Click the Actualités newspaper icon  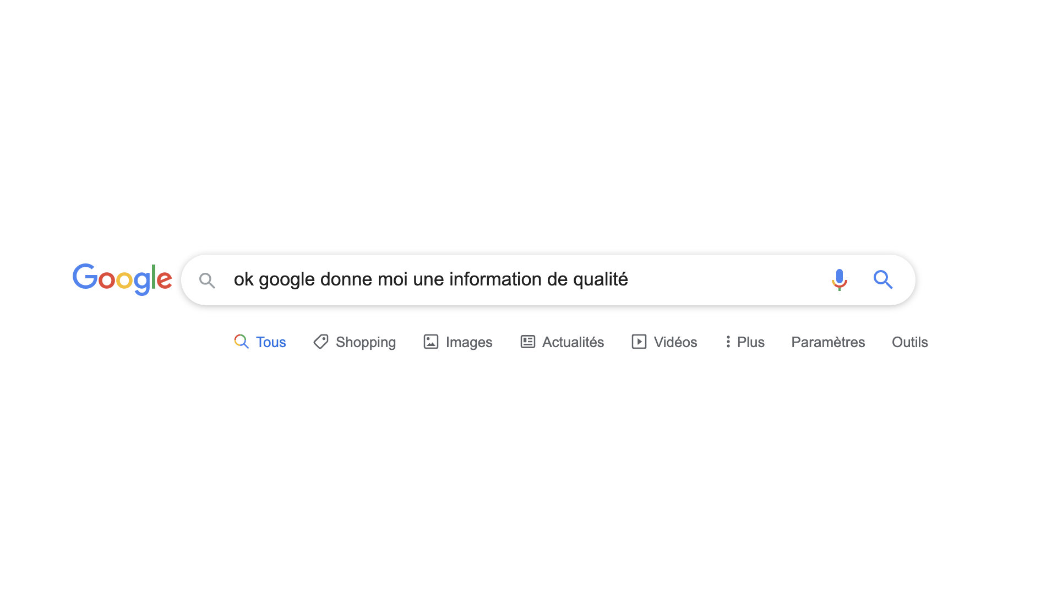click(528, 342)
